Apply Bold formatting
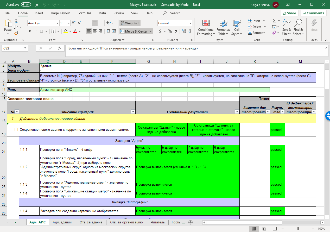This screenshot has height=232, width=330. click(30, 31)
